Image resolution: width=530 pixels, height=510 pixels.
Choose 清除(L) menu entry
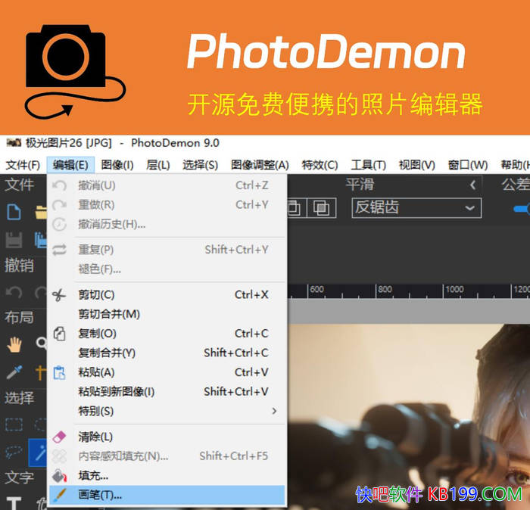(x=167, y=437)
